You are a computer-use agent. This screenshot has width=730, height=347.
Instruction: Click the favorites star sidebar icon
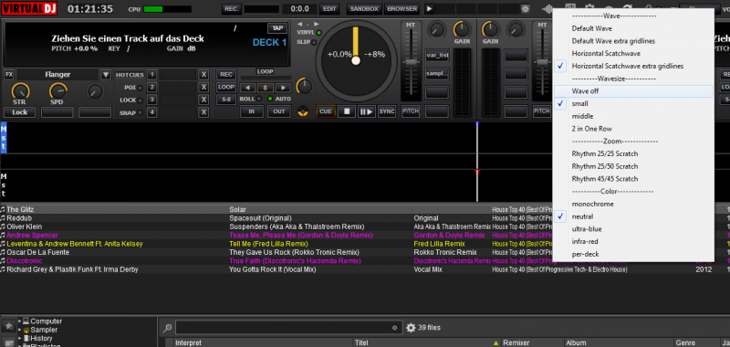point(8,325)
